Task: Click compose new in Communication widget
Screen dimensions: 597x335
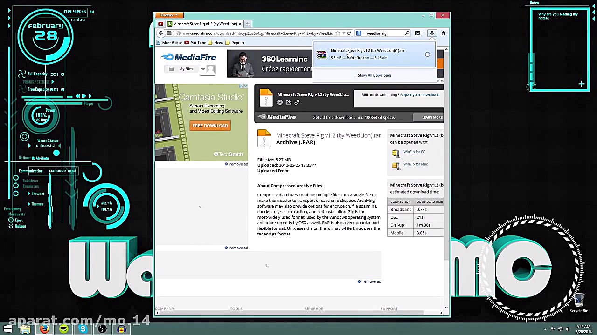Action: coord(62,171)
